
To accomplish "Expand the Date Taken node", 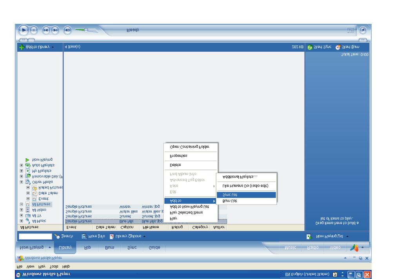I will point(28,193).
